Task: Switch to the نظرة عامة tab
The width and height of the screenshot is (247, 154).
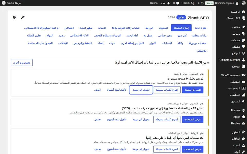Action: pyautogui.click(x=200, y=28)
